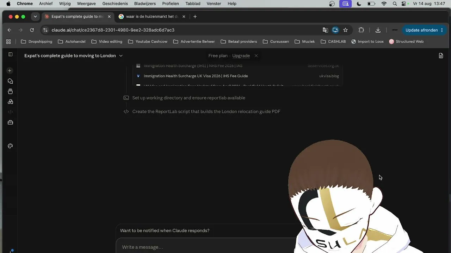Open the Autohandel bookmarks folder
Viewport: 451px width, 253px height.
72,41
